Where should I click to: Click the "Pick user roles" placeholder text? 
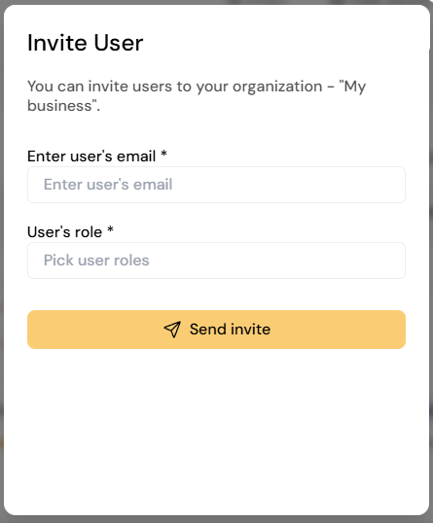tap(96, 261)
